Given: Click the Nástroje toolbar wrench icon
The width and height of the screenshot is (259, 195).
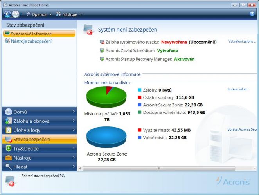Looking at the screenshot, I should pos(58,14).
